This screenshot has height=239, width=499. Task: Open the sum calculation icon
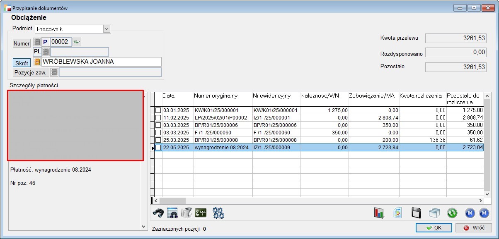[x=201, y=213]
